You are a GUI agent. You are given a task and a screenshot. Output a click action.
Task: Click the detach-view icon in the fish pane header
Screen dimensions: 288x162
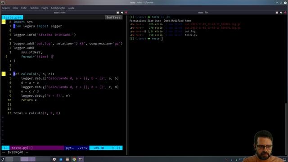point(281,13)
